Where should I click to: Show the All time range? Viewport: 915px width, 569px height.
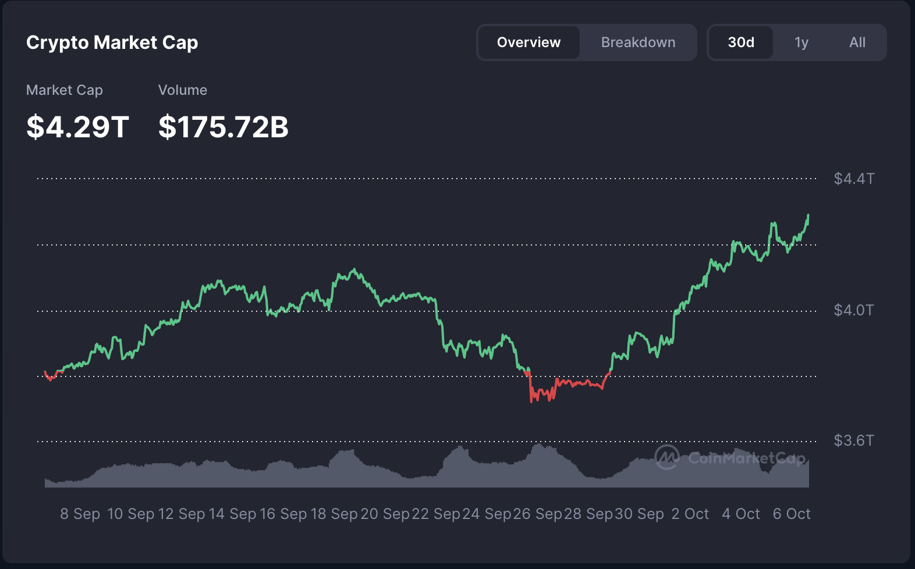click(x=857, y=42)
